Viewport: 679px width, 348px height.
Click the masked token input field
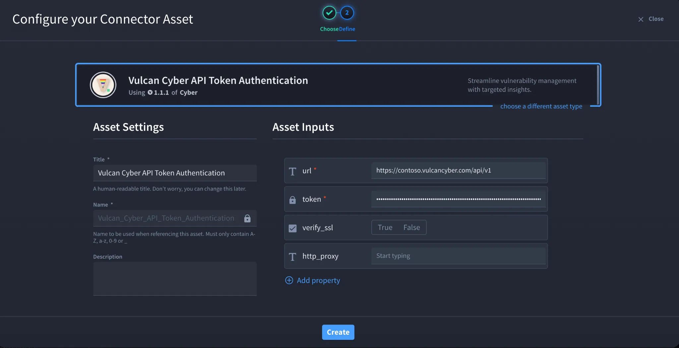pos(458,199)
